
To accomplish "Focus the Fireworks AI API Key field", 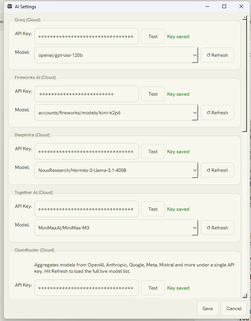I will (87, 94).
